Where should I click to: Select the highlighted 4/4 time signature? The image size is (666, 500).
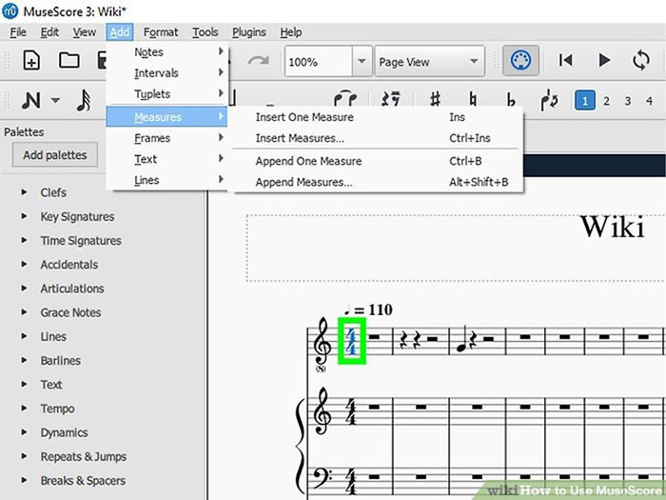351,339
